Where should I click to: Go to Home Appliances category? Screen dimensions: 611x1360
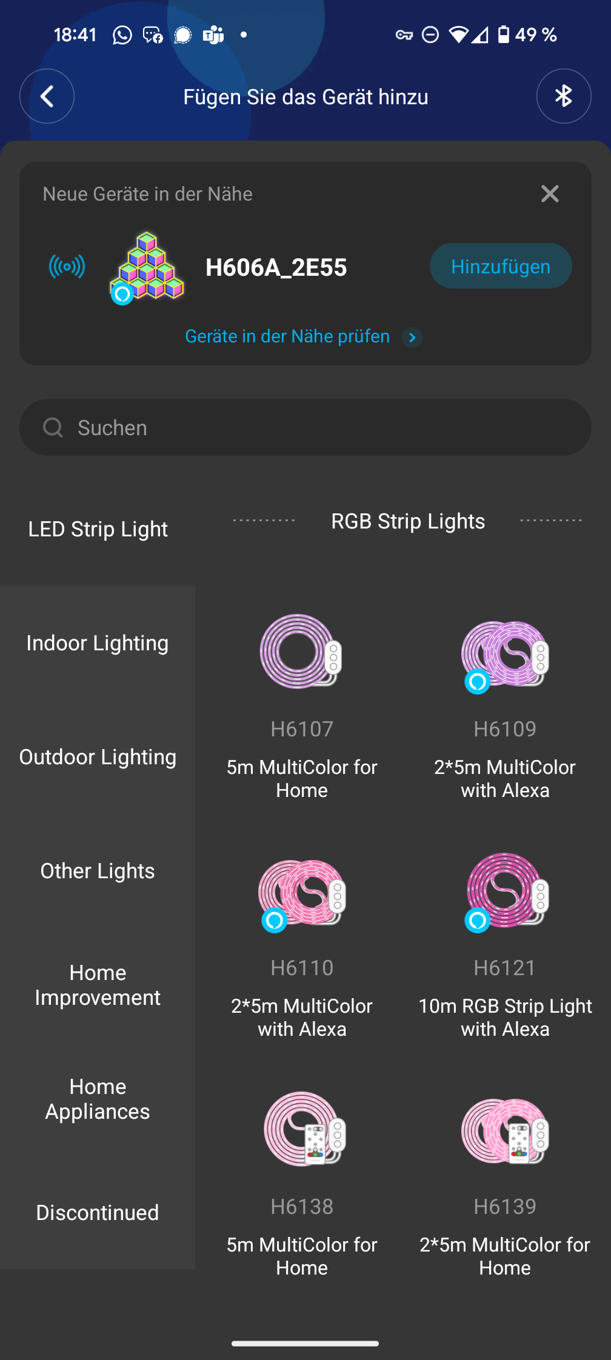(x=98, y=1099)
